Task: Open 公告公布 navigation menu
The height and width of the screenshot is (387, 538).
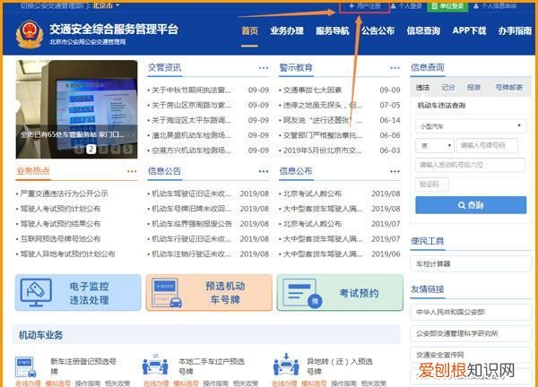Action: click(x=377, y=30)
